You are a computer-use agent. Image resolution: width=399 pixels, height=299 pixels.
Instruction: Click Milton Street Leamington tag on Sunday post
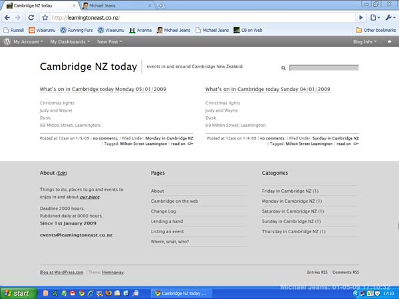click(309, 144)
